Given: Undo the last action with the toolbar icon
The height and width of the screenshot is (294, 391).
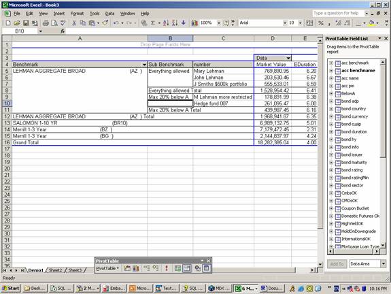Looking at the screenshot, I should [116, 23].
